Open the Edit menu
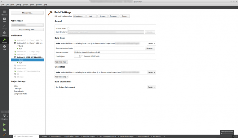238x138 pixels. [7, 5]
